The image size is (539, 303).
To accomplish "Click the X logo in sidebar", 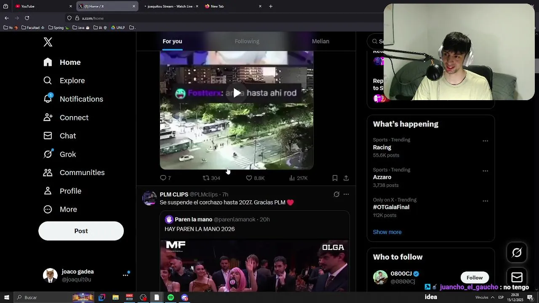I will [48, 42].
